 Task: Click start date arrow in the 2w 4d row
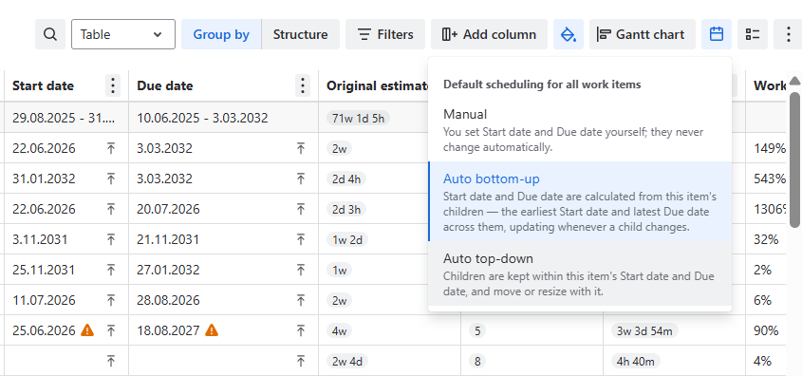point(111,361)
